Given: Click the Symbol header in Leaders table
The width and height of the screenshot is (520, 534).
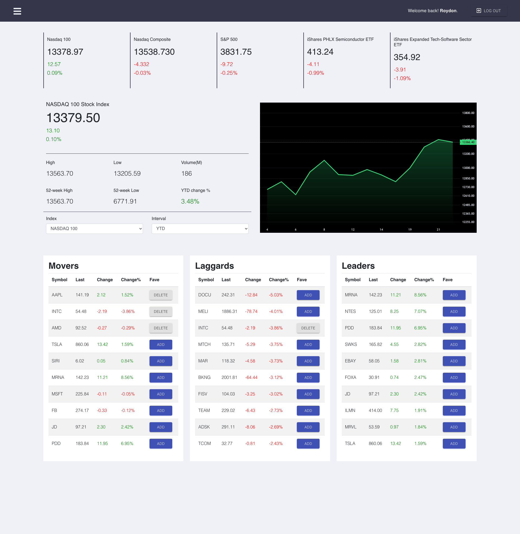Looking at the screenshot, I should (352, 280).
